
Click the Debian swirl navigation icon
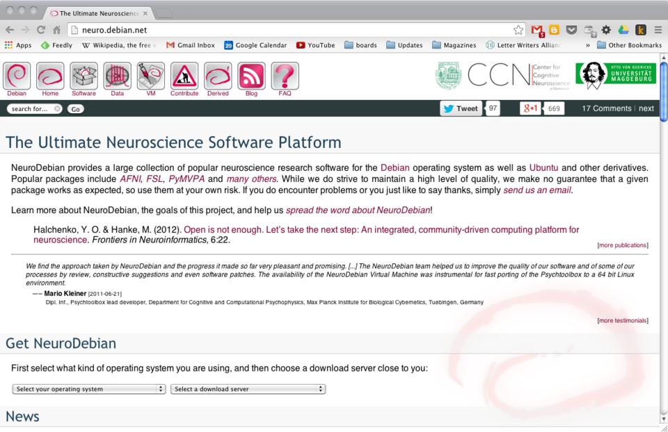coord(16,78)
